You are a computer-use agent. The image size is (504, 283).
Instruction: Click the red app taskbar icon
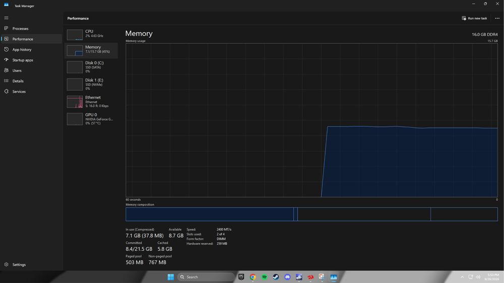tap(310, 277)
